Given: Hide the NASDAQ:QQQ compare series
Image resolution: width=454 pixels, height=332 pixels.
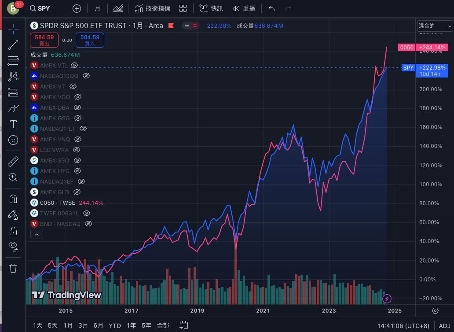Looking at the screenshot, I should pos(86,76).
